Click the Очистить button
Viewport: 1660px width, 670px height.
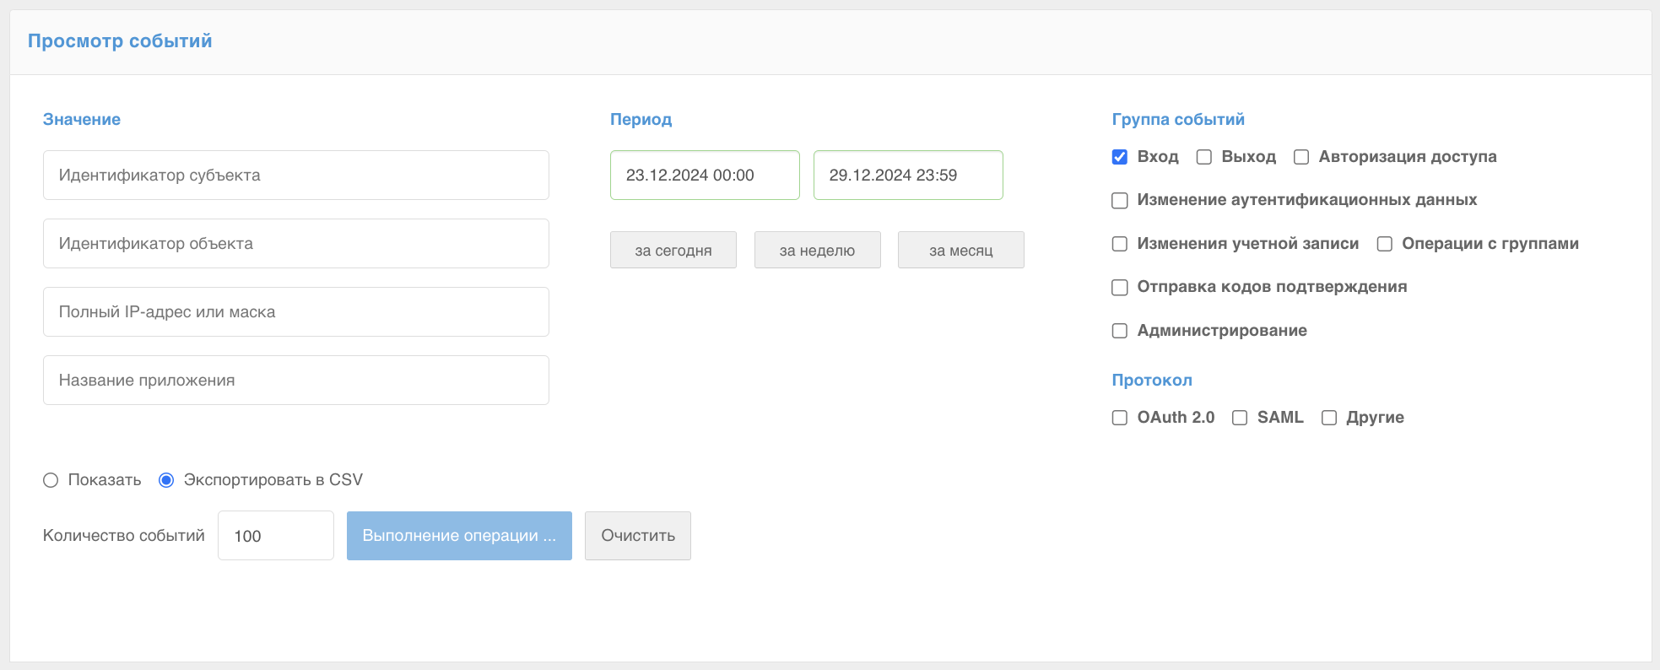(x=637, y=536)
